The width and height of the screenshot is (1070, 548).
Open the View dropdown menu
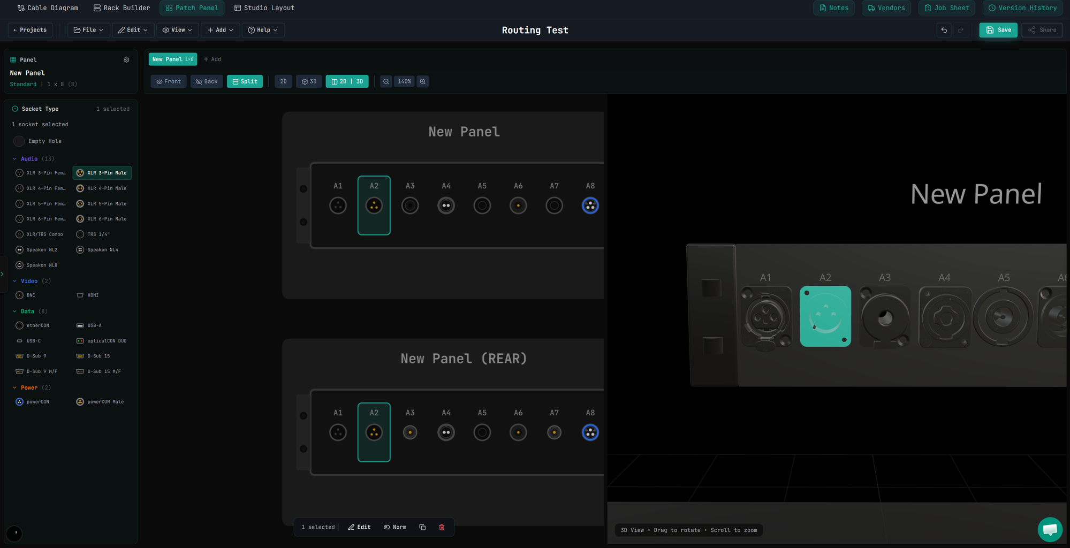click(x=177, y=30)
